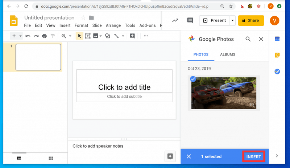Open the View menu
The image size is (290, 168).
pyautogui.click(x=51, y=25)
